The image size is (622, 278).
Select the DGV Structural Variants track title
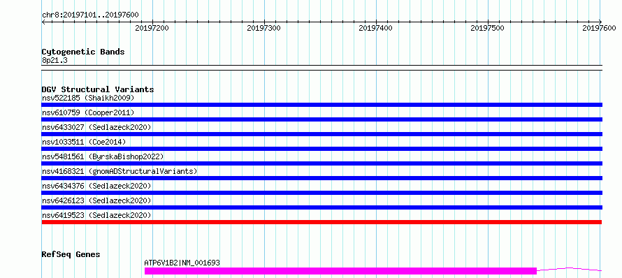pyautogui.click(x=98, y=89)
